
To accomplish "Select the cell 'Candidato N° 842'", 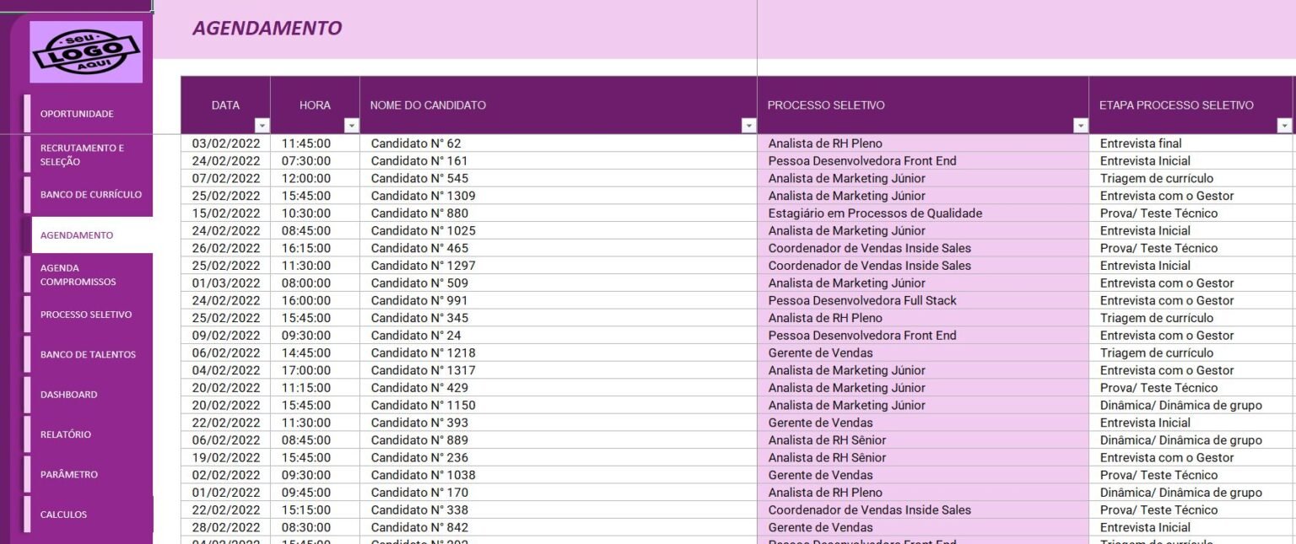I will pyautogui.click(x=559, y=527).
